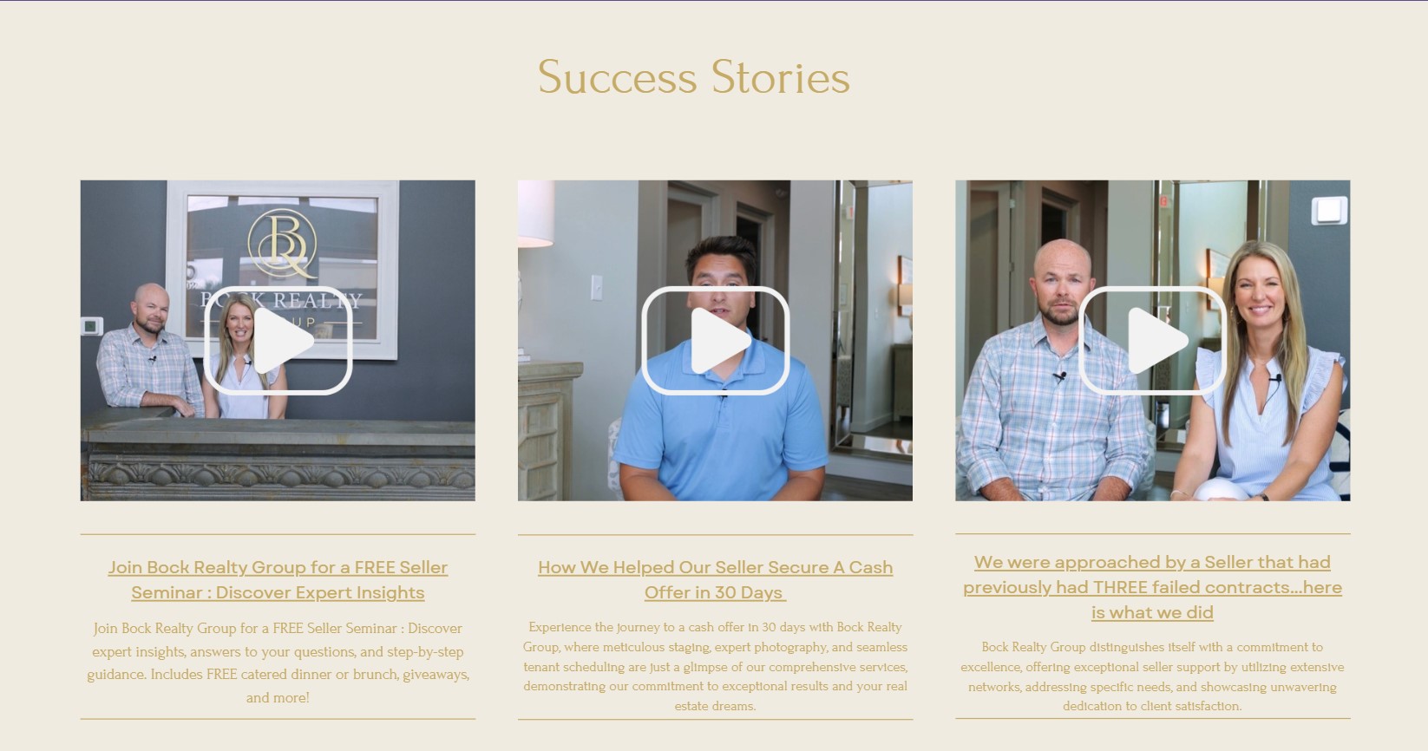Click the description starting 'Bock Realty Group distinguishes'
The width and height of the screenshot is (1428, 751).
[x=1152, y=676]
